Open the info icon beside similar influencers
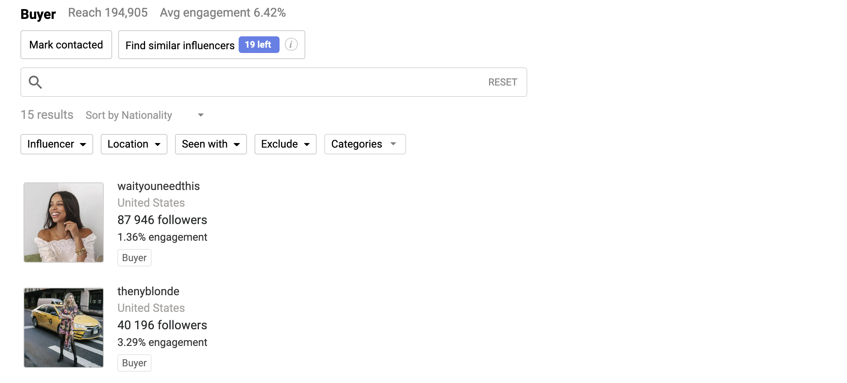The width and height of the screenshot is (847, 383). tap(291, 45)
